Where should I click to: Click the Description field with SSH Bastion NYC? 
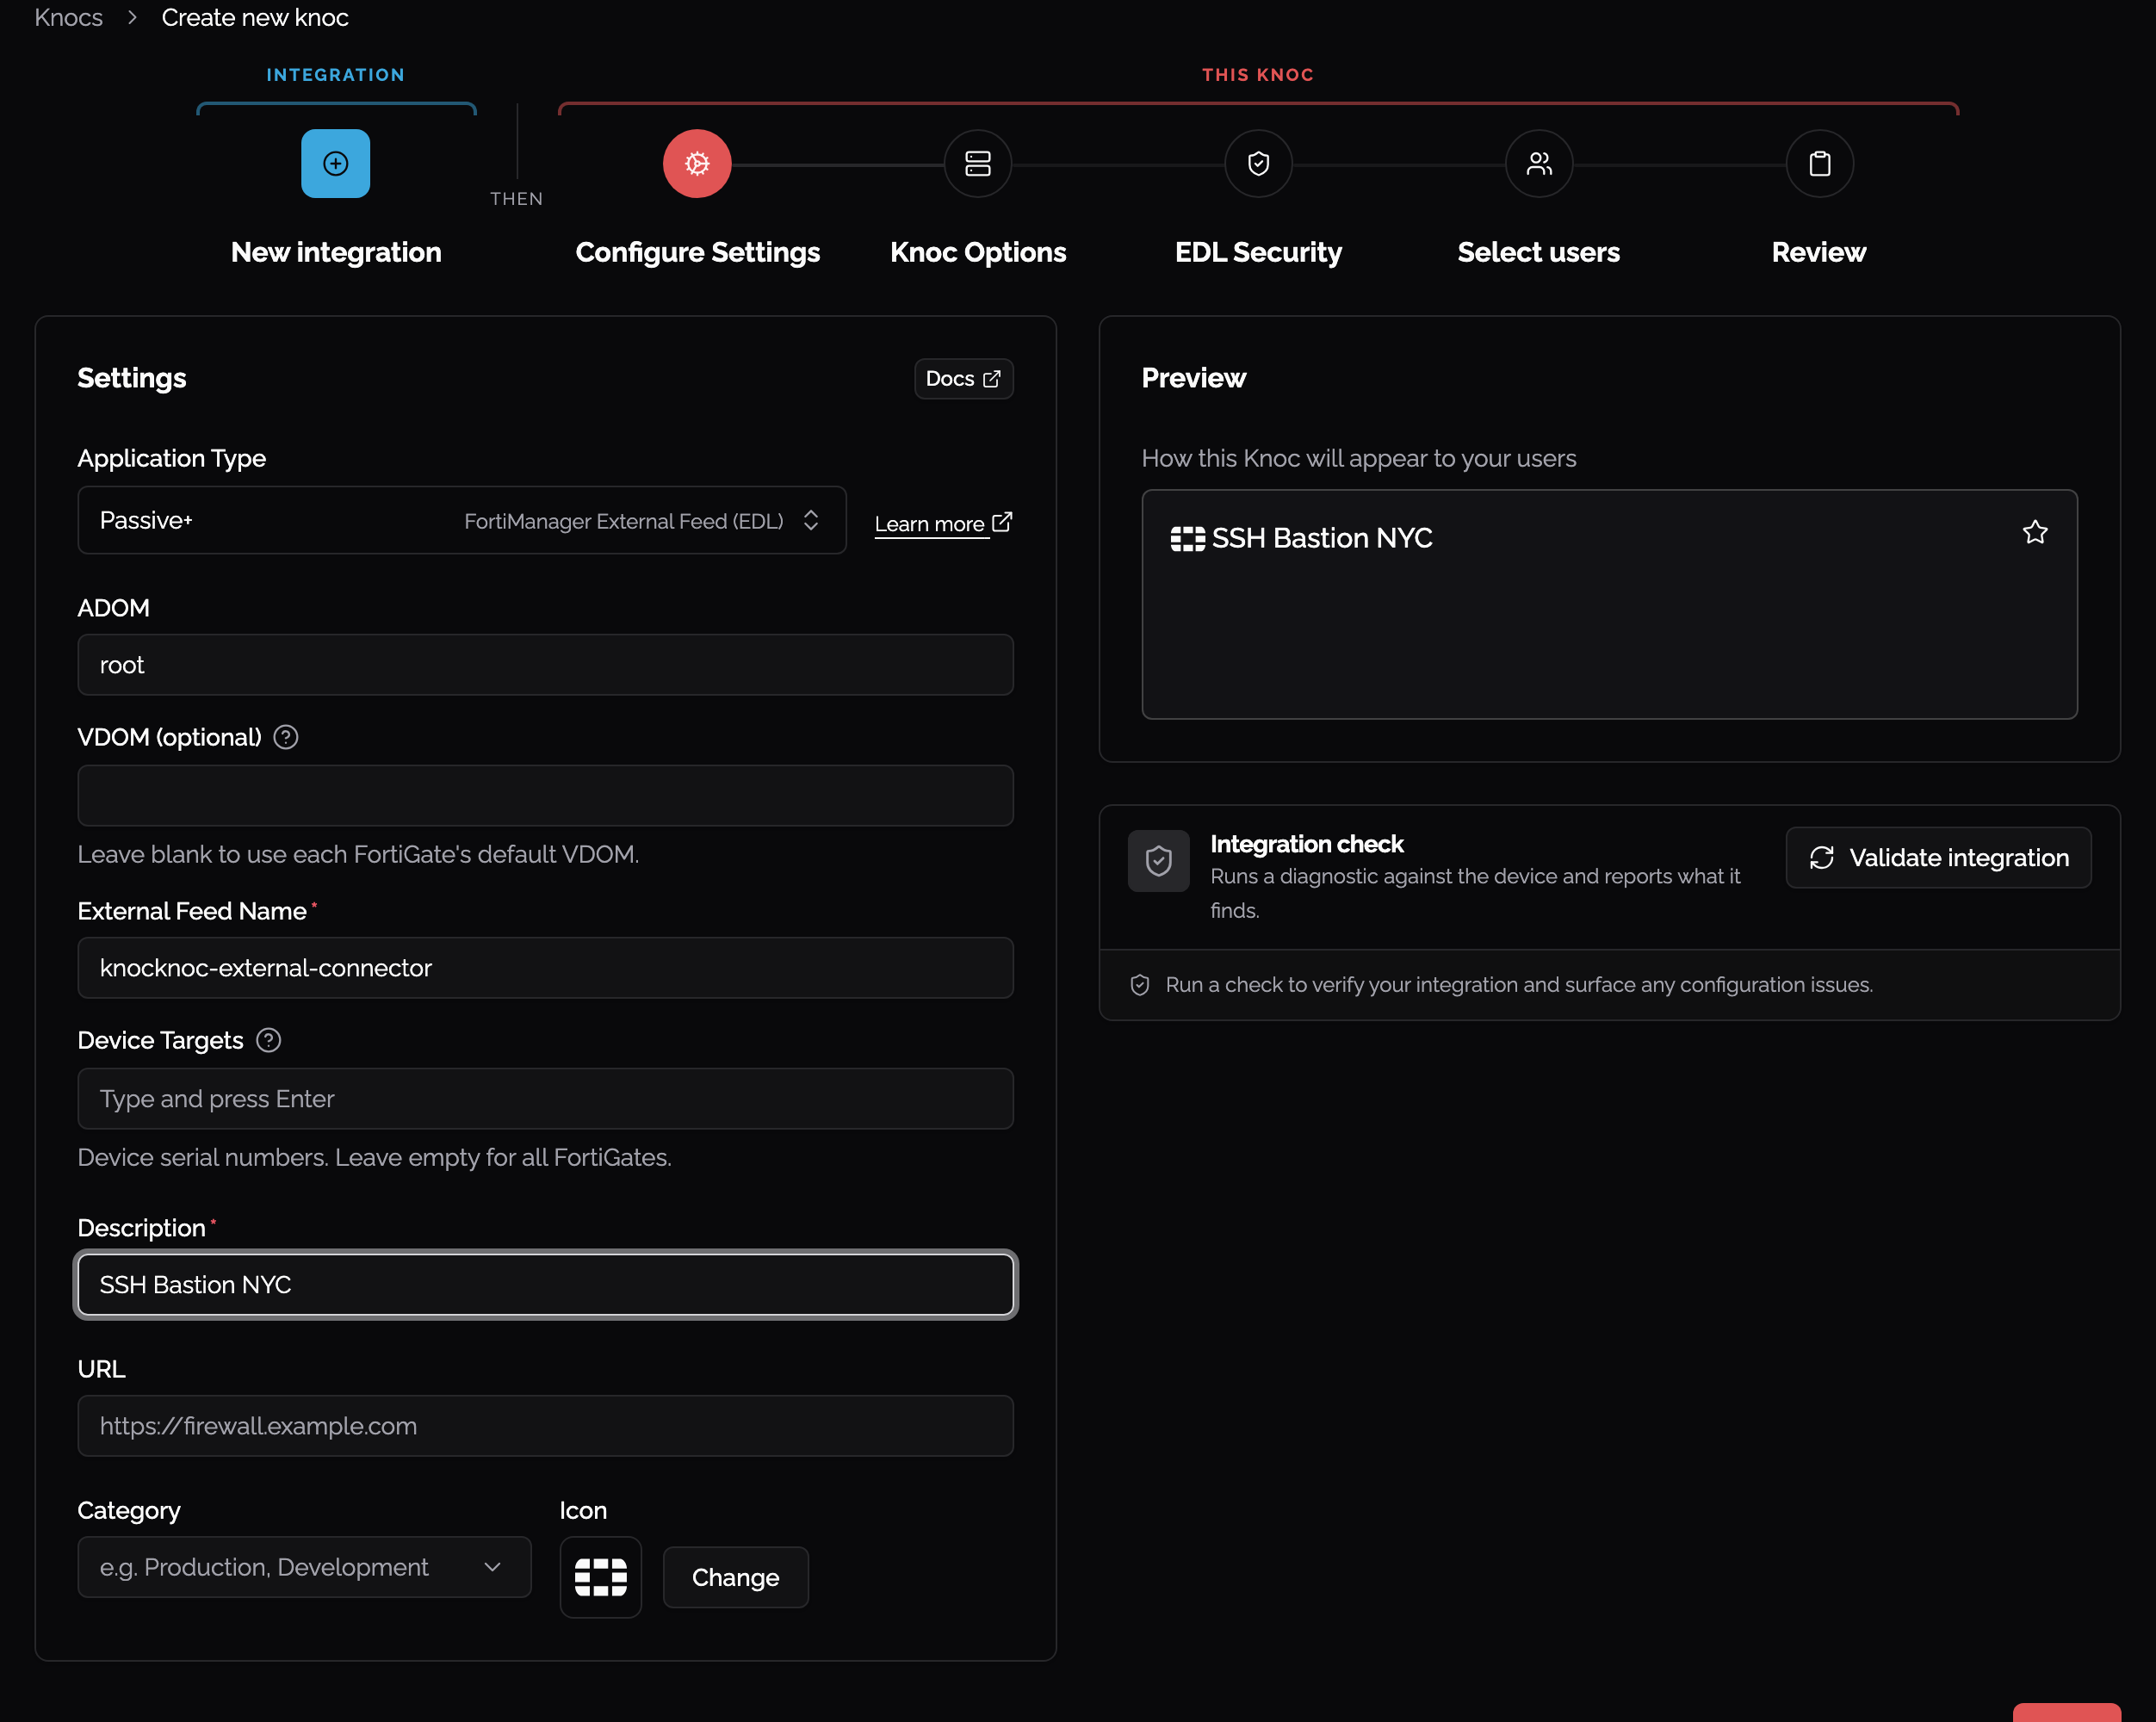[545, 1285]
